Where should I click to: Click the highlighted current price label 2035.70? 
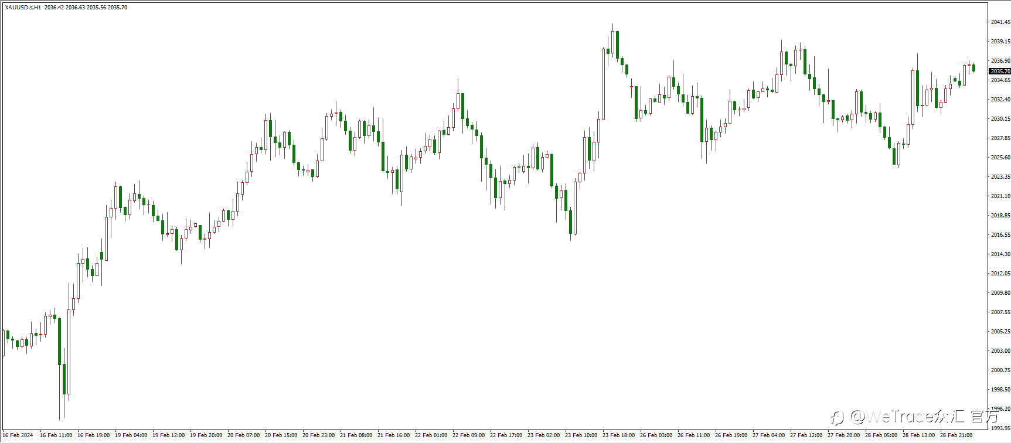[1000, 71]
